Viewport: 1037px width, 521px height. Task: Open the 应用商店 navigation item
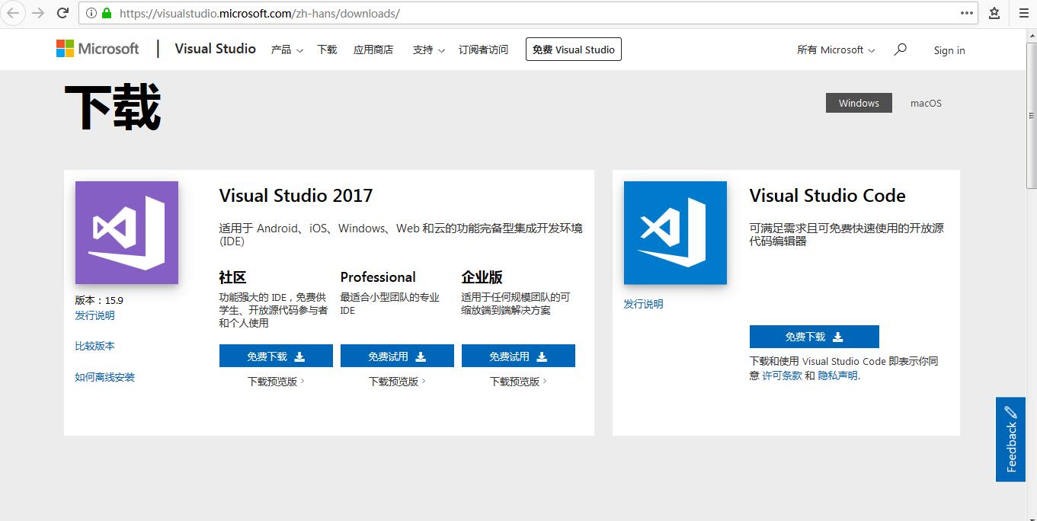tap(373, 50)
